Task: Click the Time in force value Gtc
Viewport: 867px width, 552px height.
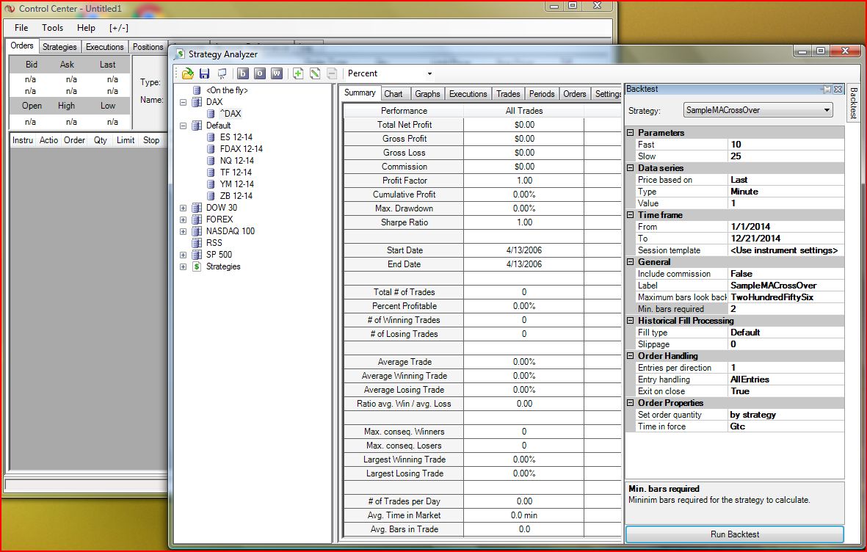Action: 786,426
